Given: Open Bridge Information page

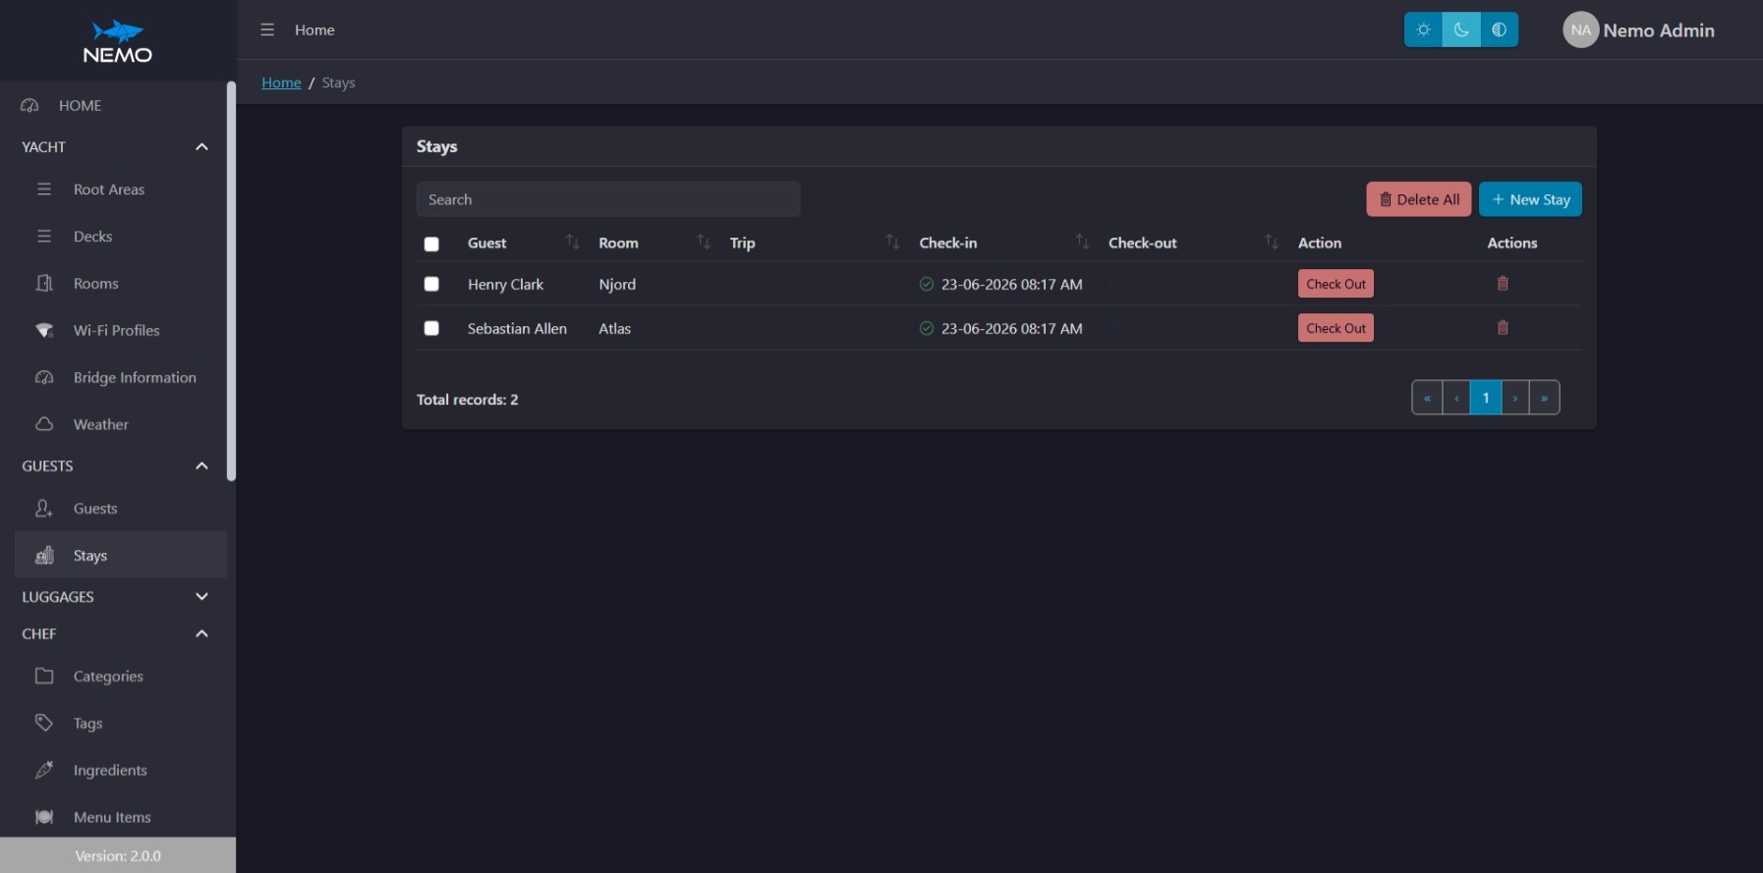Looking at the screenshot, I should pyautogui.click(x=120, y=377).
